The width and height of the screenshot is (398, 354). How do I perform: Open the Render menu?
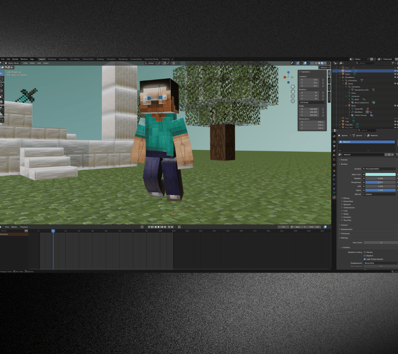15,59
